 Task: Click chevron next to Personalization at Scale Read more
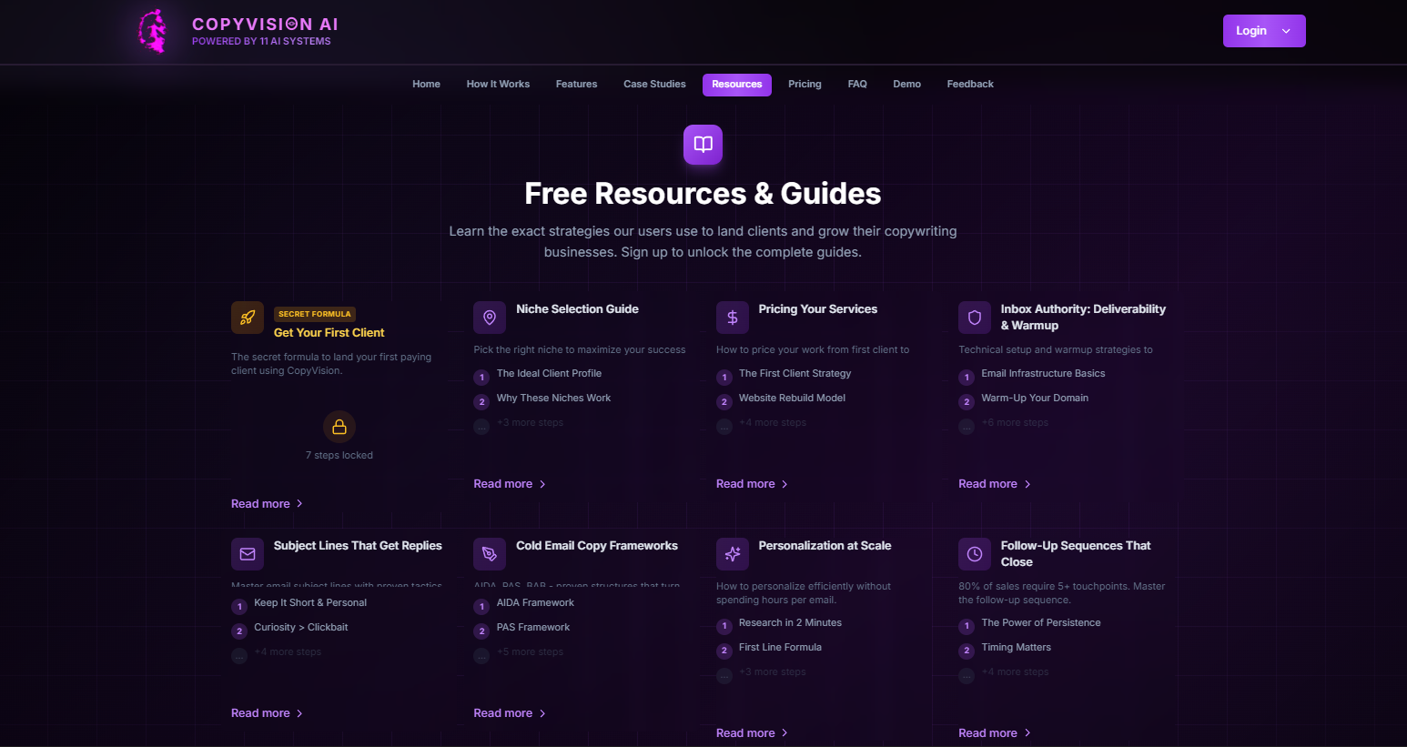point(784,733)
